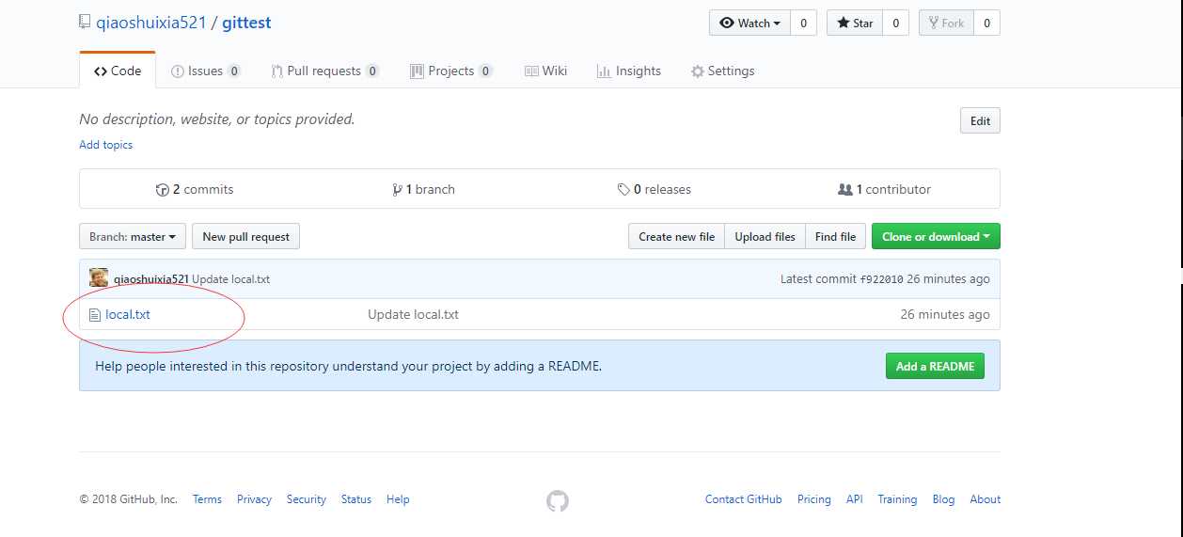Screen dimensions: 1183x537
Task: Open the Training footer link
Action: tap(897, 499)
